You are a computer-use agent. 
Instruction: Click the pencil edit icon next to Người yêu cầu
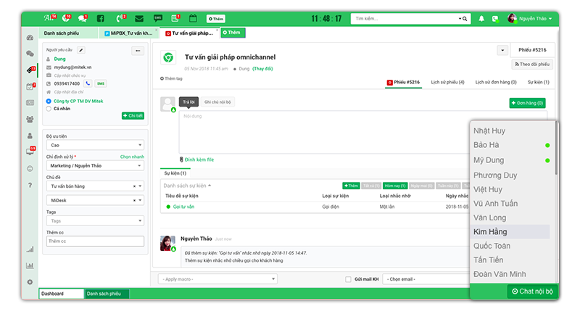pos(81,50)
